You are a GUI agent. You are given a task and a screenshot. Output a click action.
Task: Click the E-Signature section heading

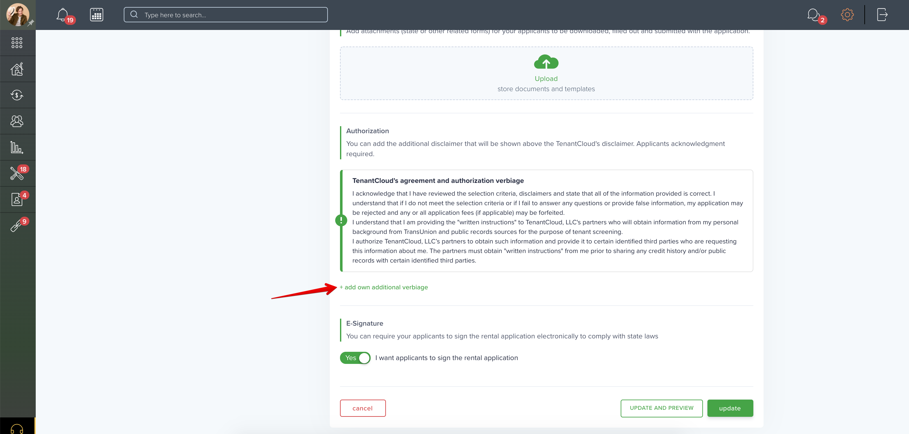(365, 323)
